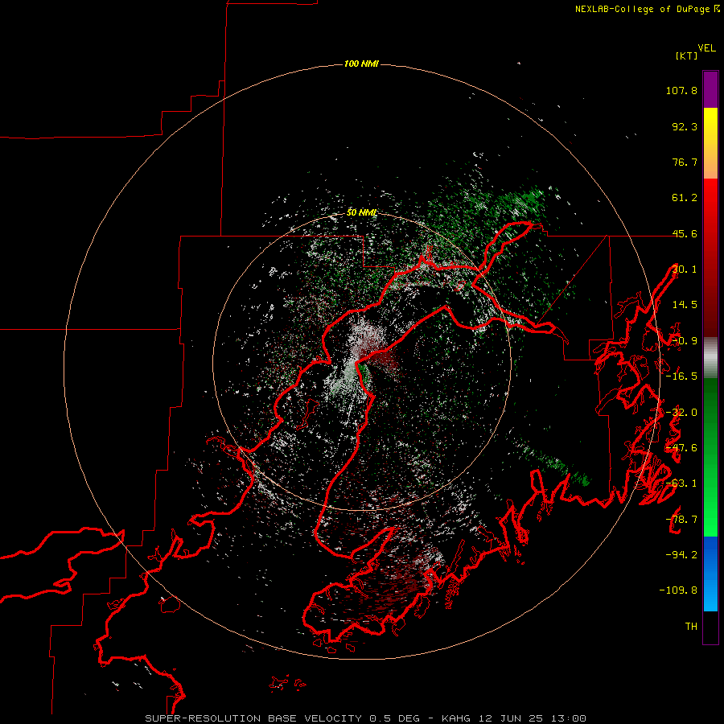Click the -47.6 legend value
Image resolution: width=724 pixels, height=724 pixels.
click(x=681, y=448)
